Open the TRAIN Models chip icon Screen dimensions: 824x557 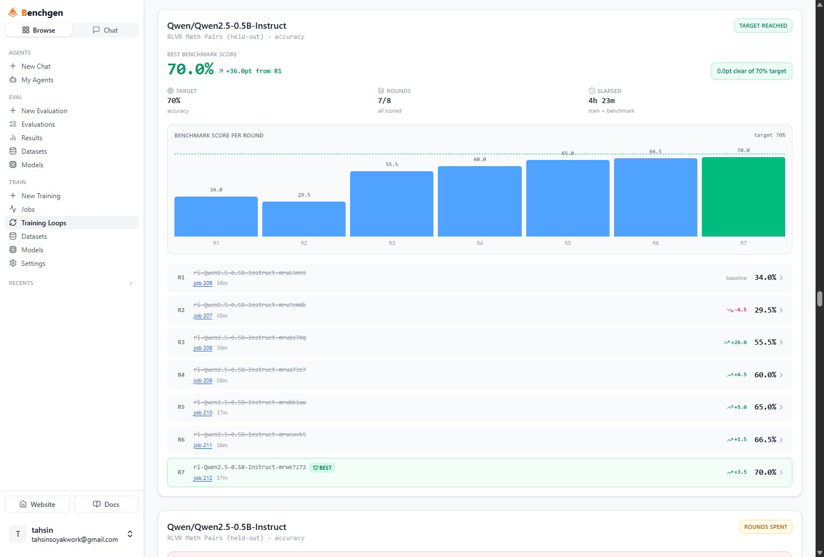click(x=13, y=250)
